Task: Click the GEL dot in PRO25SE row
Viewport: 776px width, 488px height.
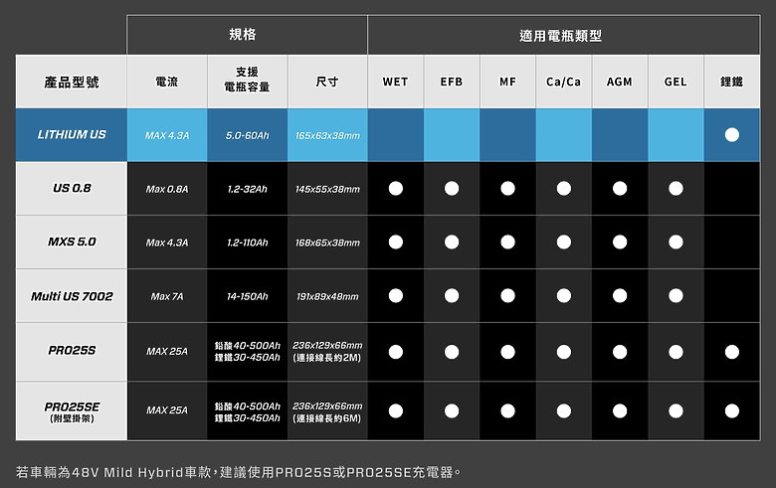Action: click(x=676, y=410)
